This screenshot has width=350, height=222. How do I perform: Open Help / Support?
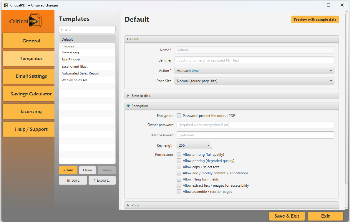29,129
